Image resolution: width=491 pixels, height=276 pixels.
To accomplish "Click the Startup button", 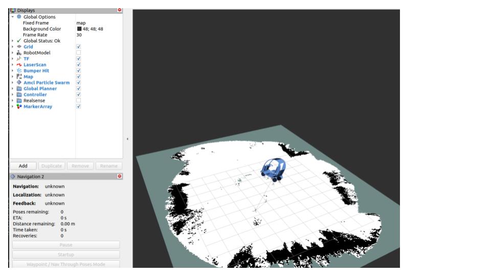I will pos(66,255).
